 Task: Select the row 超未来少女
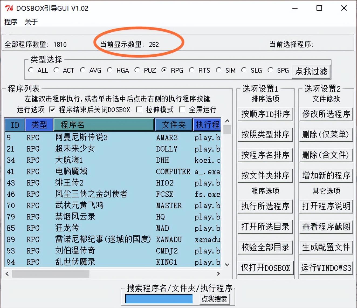click(x=113, y=149)
